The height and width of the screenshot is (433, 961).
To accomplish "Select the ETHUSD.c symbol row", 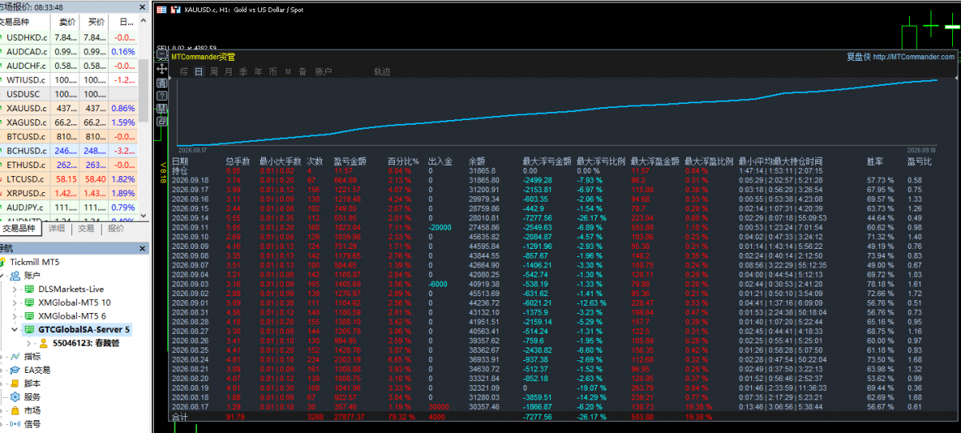I will (68, 165).
